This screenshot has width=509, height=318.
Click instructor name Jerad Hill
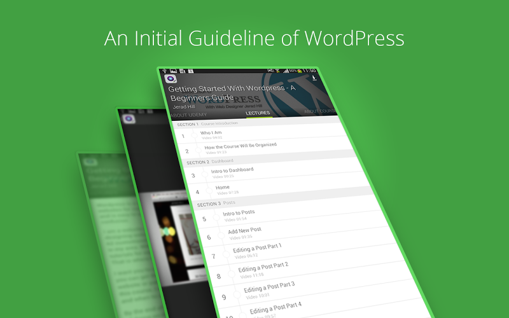point(184,106)
